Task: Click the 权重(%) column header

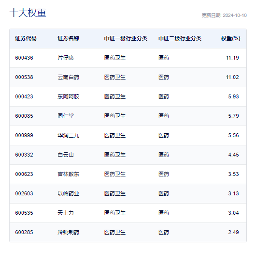Action: [230, 38]
